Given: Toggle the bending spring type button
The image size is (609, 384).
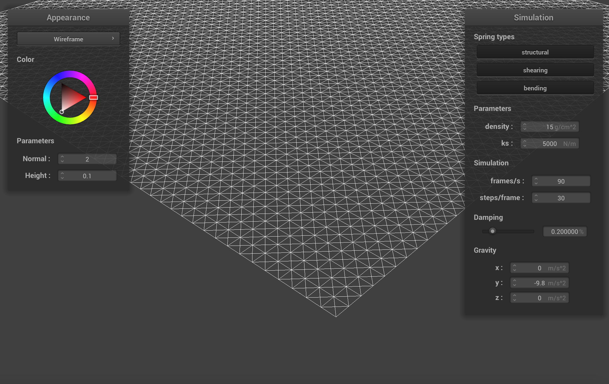Looking at the screenshot, I should [535, 88].
